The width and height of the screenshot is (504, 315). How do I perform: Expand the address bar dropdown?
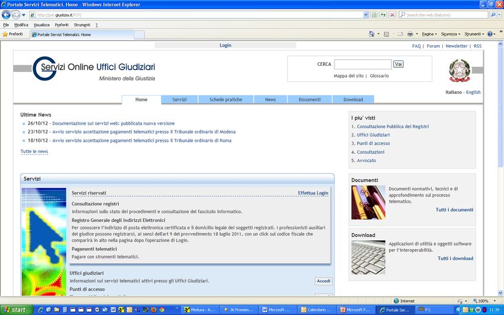pyautogui.click(x=365, y=15)
